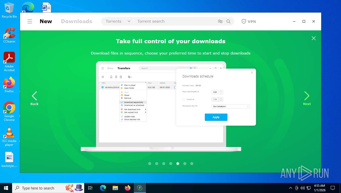Select the active fifth slide dot

coord(178,164)
